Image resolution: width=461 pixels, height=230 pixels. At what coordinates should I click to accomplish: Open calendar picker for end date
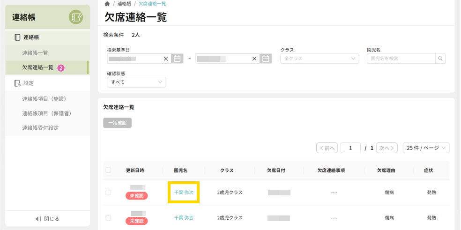tap(266, 59)
